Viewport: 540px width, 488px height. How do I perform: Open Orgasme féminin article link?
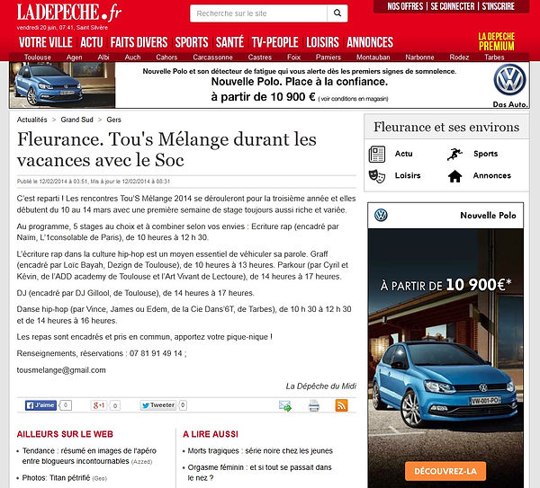coord(259,473)
